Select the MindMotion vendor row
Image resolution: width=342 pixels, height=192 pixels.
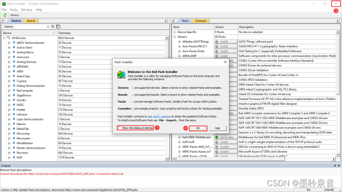pyautogui.click(x=25, y=143)
